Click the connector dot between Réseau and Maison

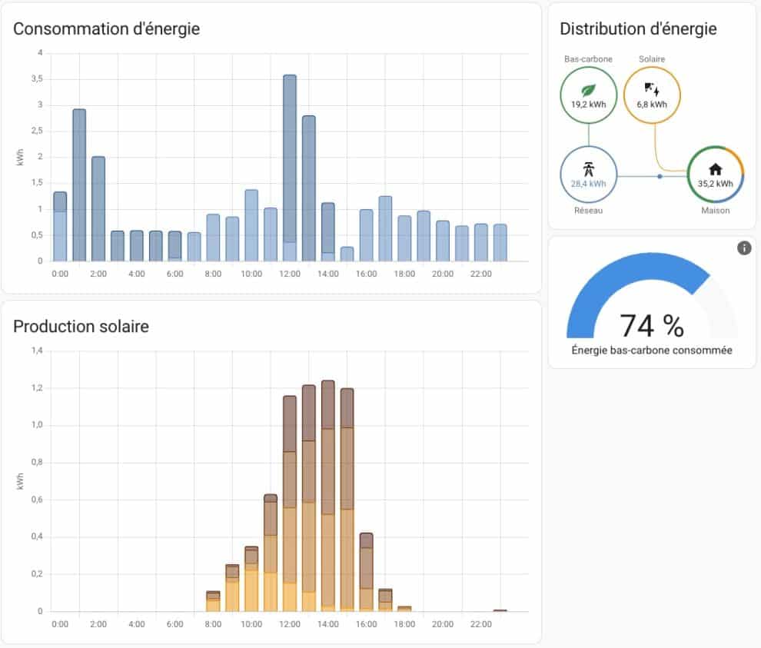[x=659, y=175]
